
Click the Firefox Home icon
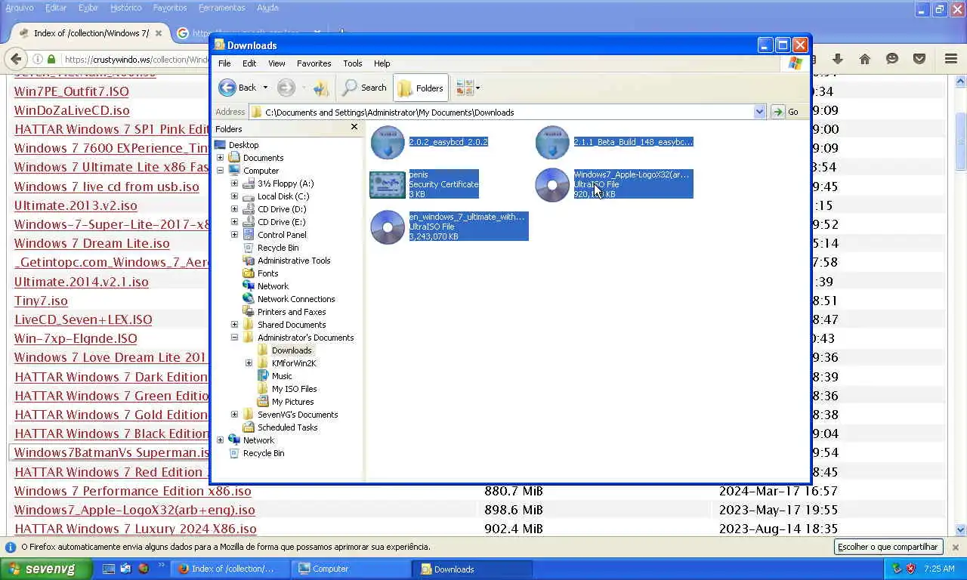[x=865, y=59]
